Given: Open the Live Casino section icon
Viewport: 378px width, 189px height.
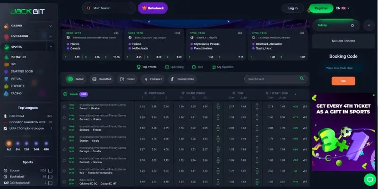Looking at the screenshot, I should click(x=6, y=36).
